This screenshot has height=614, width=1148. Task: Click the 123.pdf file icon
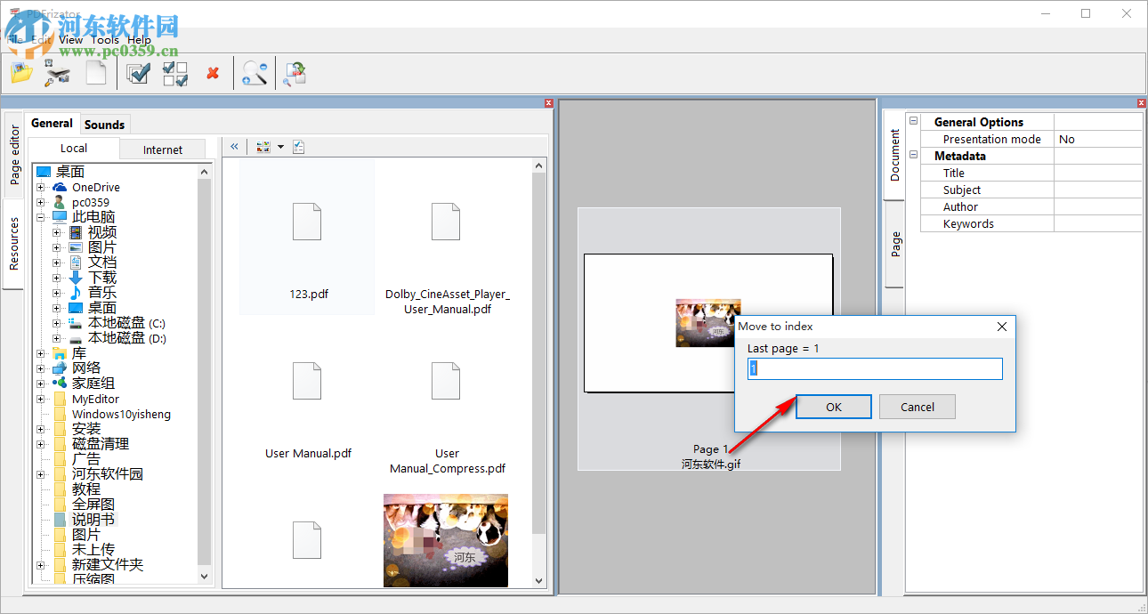[307, 222]
